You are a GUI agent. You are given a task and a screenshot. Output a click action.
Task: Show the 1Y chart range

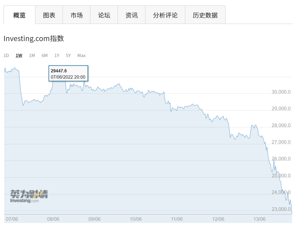[x=57, y=56]
